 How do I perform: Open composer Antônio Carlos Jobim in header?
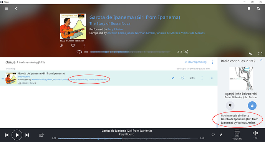point(121,33)
